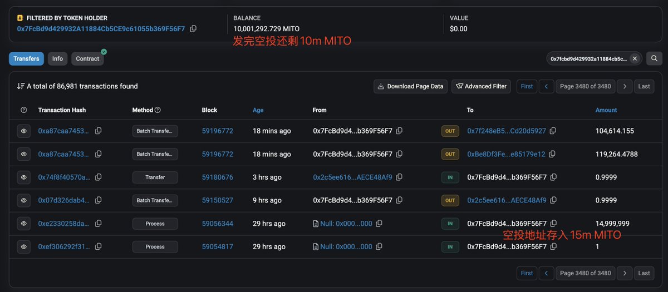Preview the transfer row with amount 119,264.4788
The width and height of the screenshot is (668, 292).
click(24, 154)
